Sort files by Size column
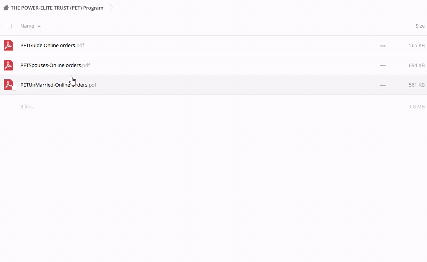 click(x=420, y=26)
